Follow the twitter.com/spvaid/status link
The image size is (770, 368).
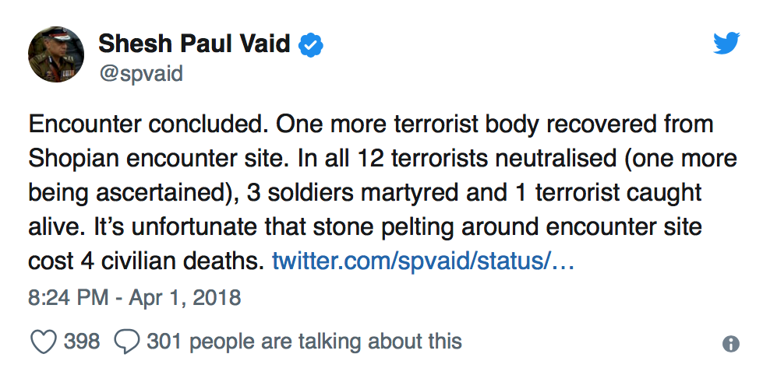click(423, 261)
